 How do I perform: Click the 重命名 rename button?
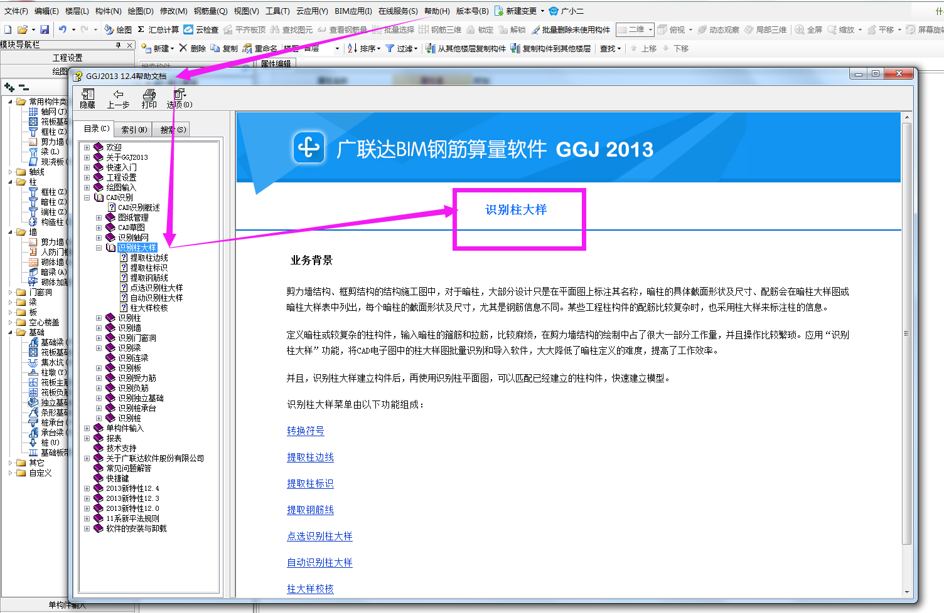coord(260,48)
